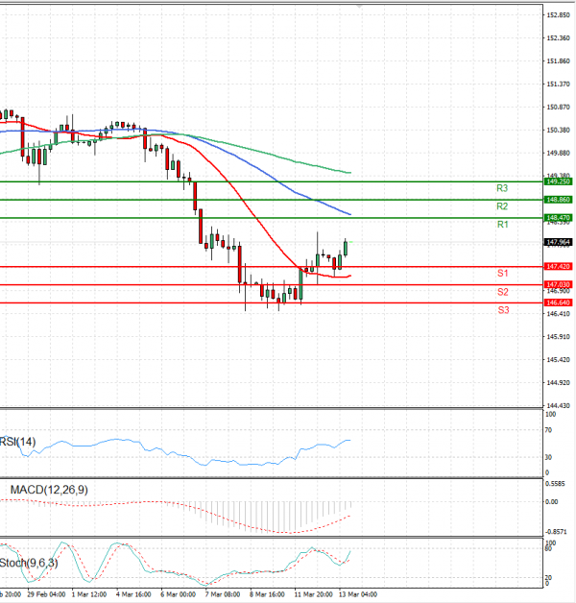Click the 150.380 price axis value
Image resolution: width=576 pixels, height=603 pixels.
point(559,130)
